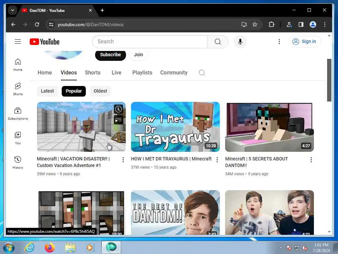Launch Firefox from the taskbar
This screenshot has width=338, height=254.
[x=50, y=247]
